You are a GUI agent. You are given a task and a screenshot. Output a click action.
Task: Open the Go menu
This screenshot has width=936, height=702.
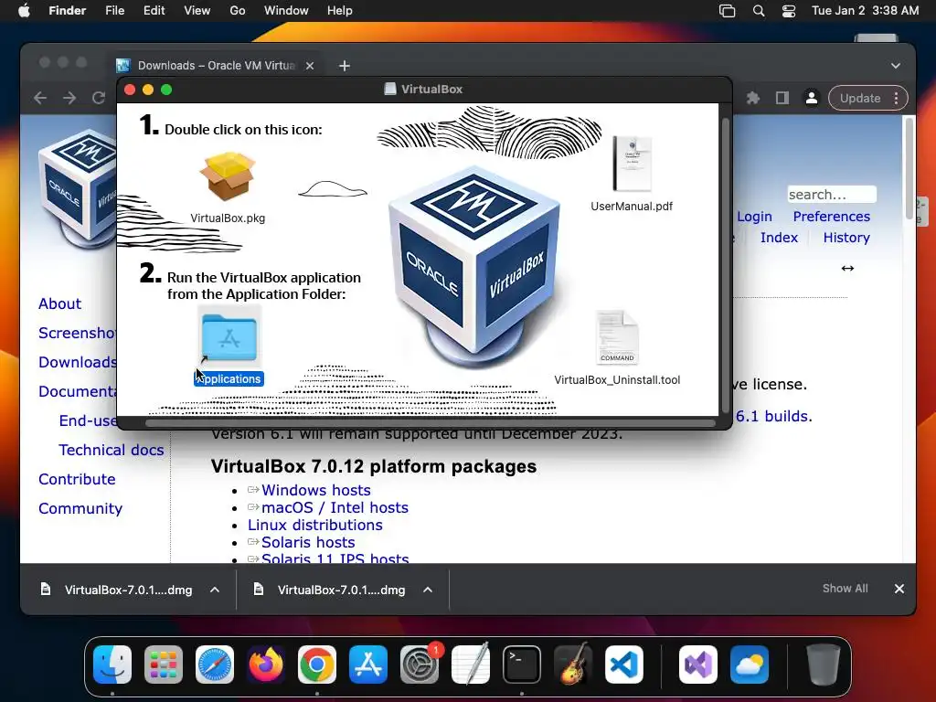tap(238, 11)
